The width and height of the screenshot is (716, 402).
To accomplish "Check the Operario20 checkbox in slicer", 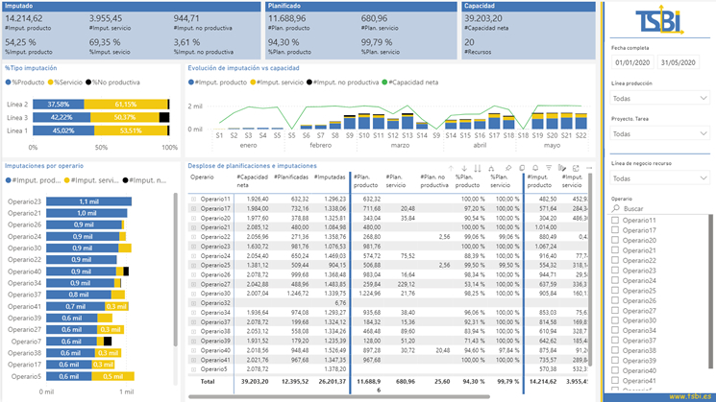I will point(615,240).
